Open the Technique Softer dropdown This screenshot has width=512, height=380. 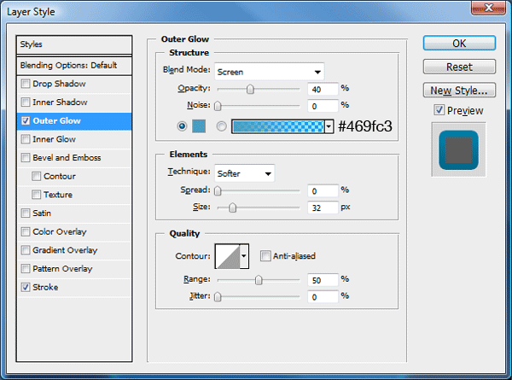244,173
